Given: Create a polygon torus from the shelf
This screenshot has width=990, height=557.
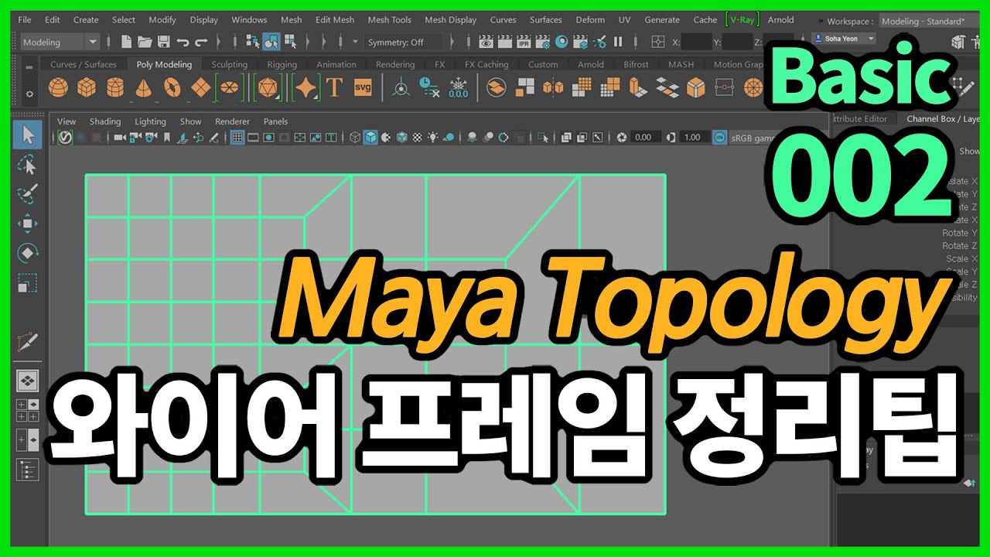Looking at the screenshot, I should click(172, 88).
